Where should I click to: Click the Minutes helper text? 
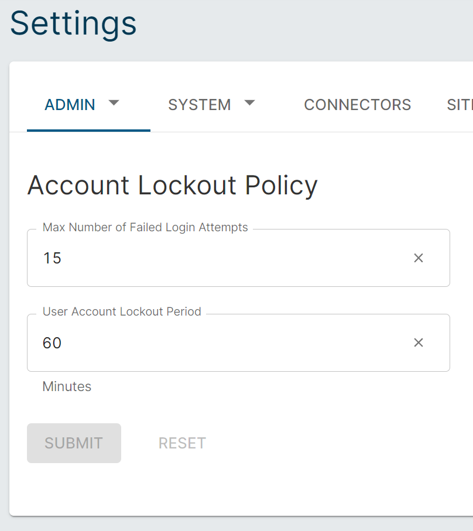coord(67,386)
